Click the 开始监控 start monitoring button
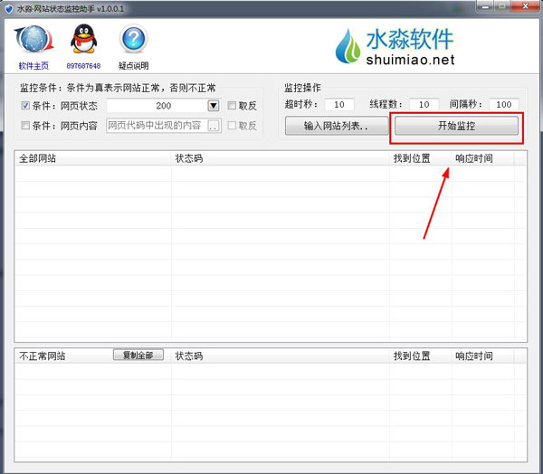Image resolution: width=543 pixels, height=474 pixels. click(456, 126)
